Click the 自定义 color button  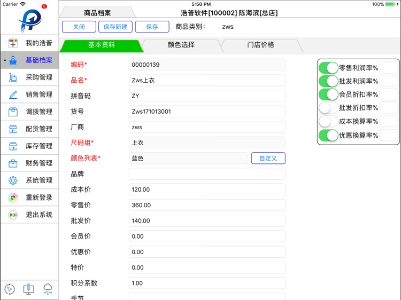pyautogui.click(x=268, y=159)
